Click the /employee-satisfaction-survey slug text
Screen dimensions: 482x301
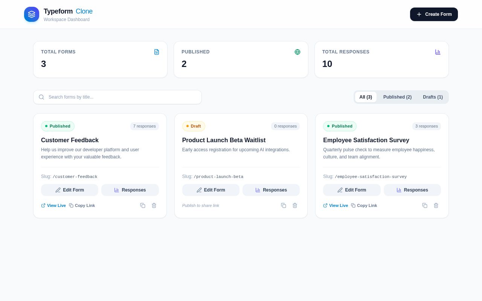pyautogui.click(x=371, y=177)
